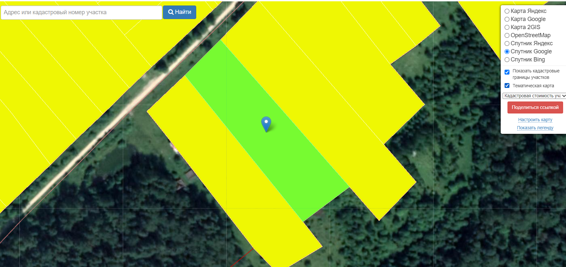Focus the address or cadastral number field
This screenshot has height=267, width=566.
pyautogui.click(x=81, y=13)
